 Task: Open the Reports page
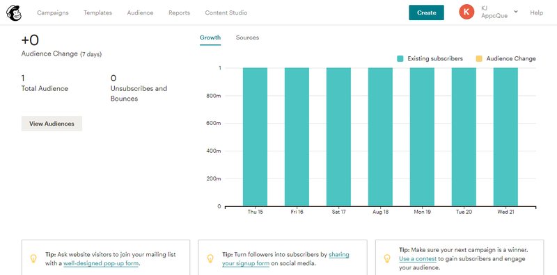[179, 12]
